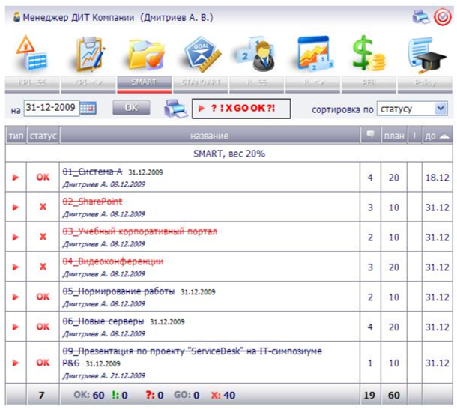Viewport: 457px width, 409px height.
Task: Switch to the PFR tab
Action: [x=369, y=85]
